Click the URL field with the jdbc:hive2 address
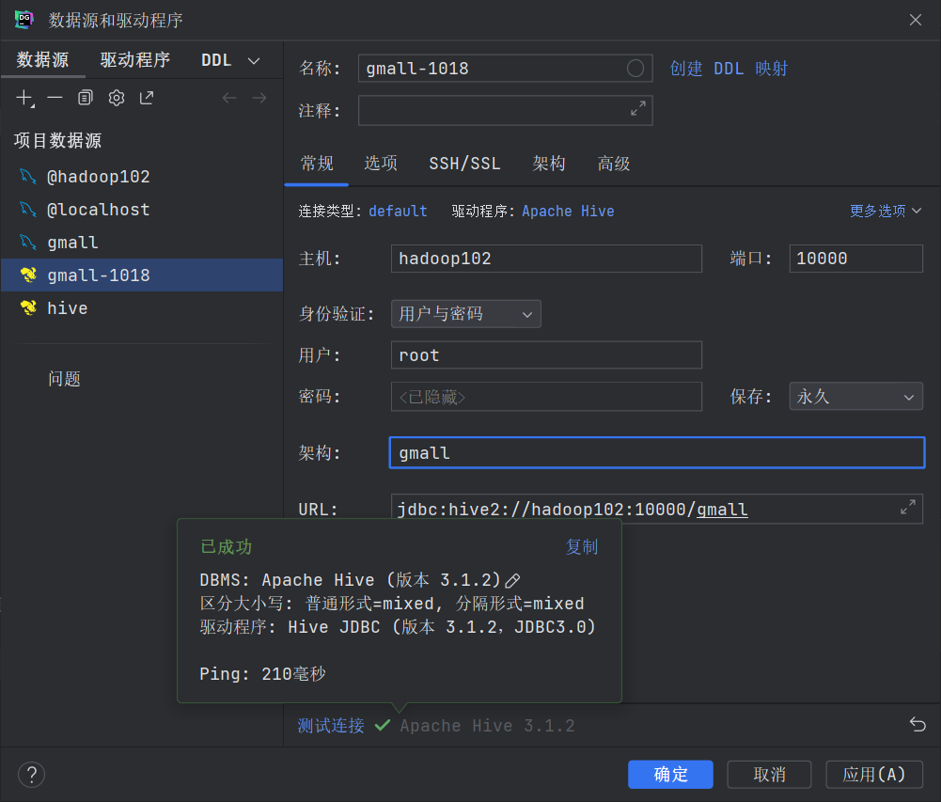The width and height of the screenshot is (941, 802). click(656, 509)
